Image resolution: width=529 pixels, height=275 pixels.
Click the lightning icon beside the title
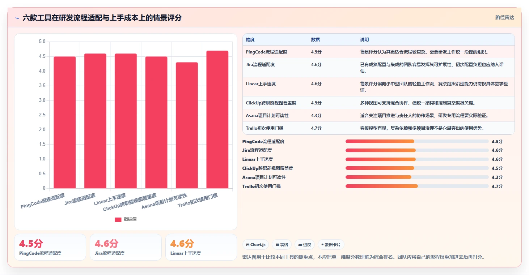coord(17,18)
